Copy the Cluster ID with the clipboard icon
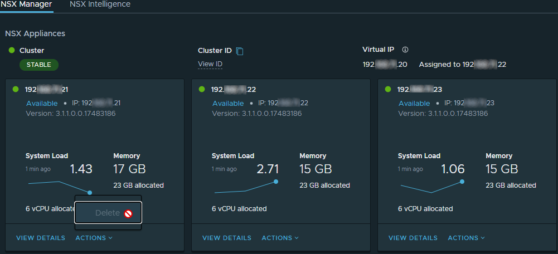 click(240, 51)
